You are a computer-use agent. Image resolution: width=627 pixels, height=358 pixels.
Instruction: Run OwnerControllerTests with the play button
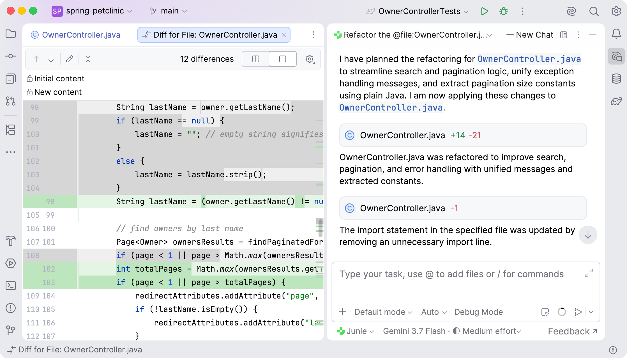[484, 11]
